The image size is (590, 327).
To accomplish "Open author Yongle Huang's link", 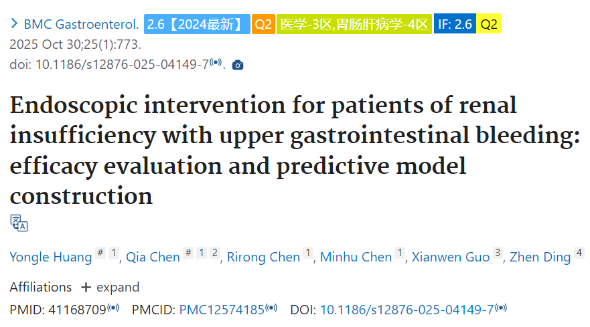I will tap(51, 257).
